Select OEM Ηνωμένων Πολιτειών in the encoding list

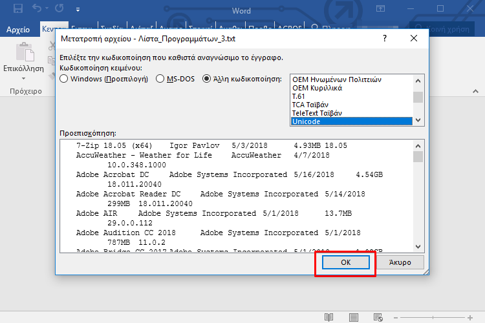click(351, 79)
